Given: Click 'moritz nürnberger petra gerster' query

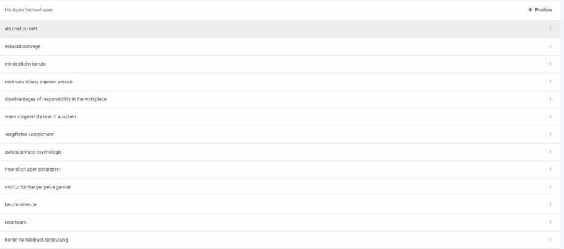Looking at the screenshot, I should [38, 187].
